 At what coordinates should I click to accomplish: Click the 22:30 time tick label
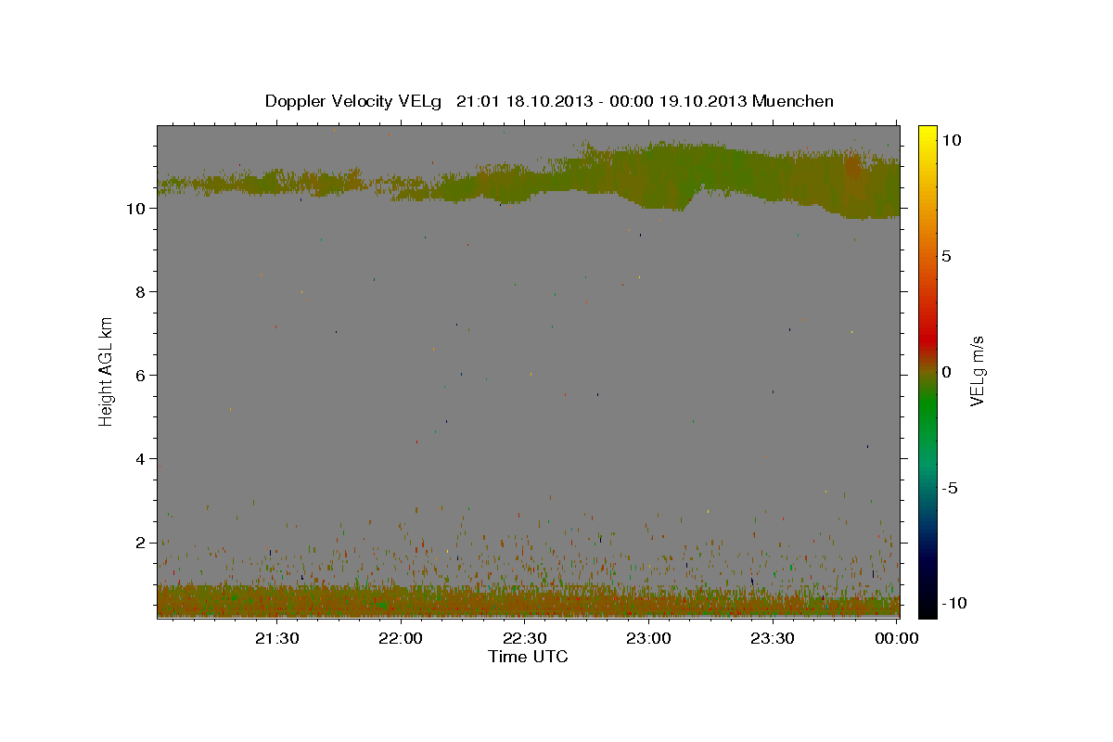pos(525,638)
